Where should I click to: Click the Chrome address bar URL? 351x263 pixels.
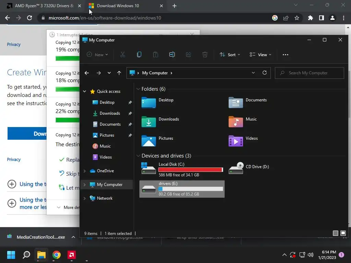tap(105, 18)
